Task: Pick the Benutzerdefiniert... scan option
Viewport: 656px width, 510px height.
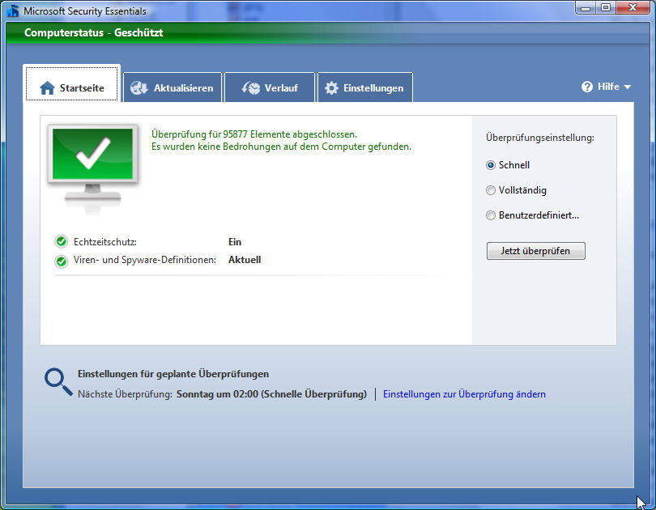Action: click(x=491, y=215)
